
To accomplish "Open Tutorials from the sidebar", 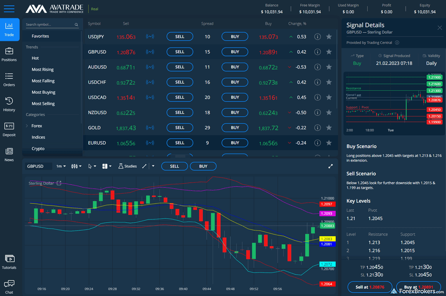I will [9, 262].
